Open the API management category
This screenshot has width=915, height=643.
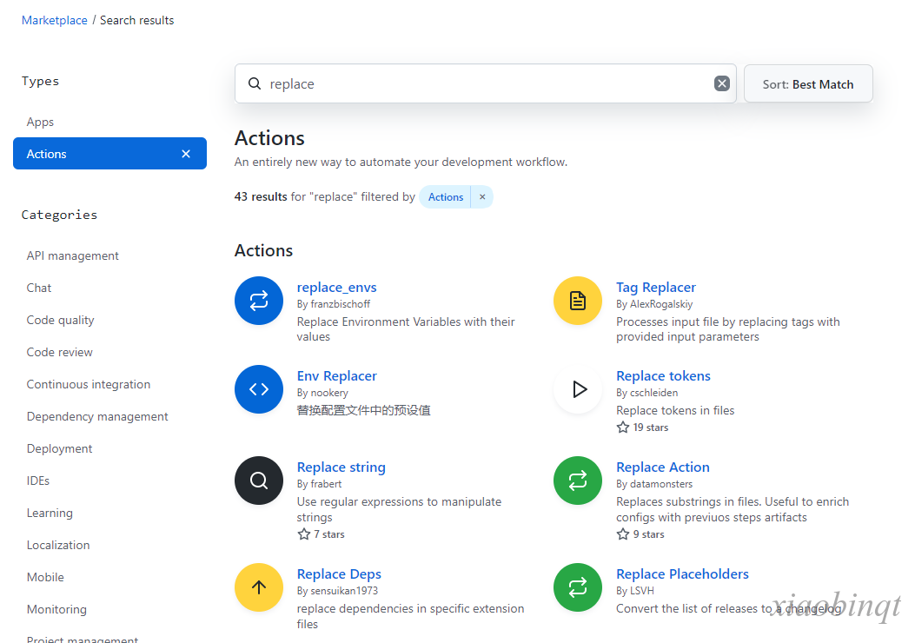point(72,255)
